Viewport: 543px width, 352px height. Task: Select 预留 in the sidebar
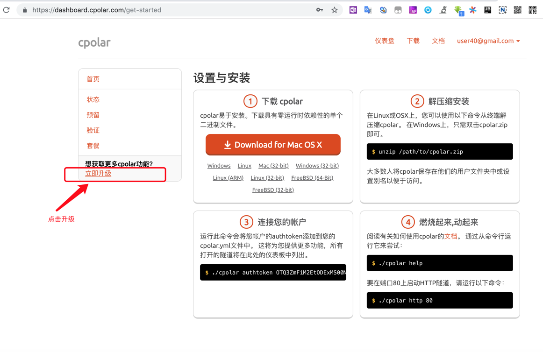93,115
